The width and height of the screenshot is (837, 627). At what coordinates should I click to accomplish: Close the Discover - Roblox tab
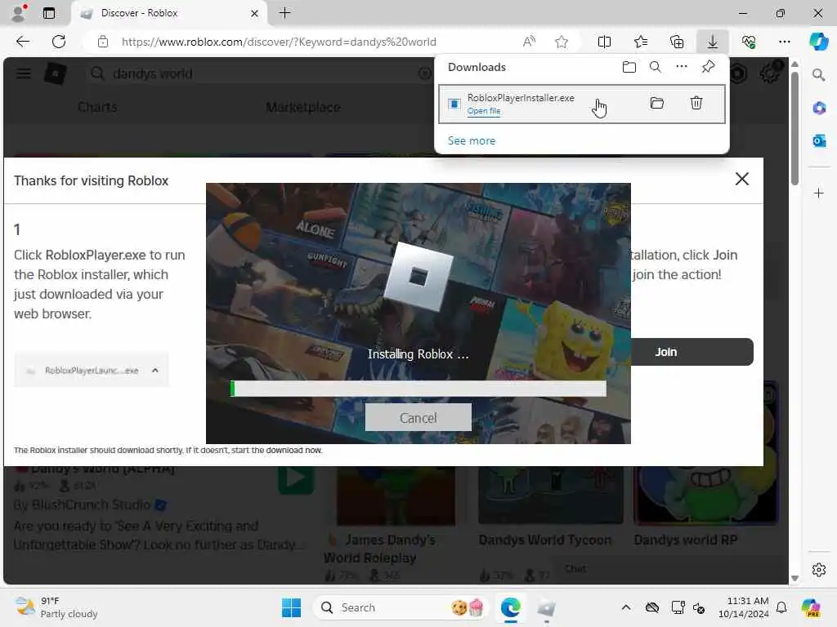point(255,13)
